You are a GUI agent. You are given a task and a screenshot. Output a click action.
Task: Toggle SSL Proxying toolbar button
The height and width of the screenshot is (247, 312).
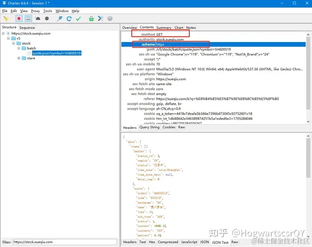[28, 19]
